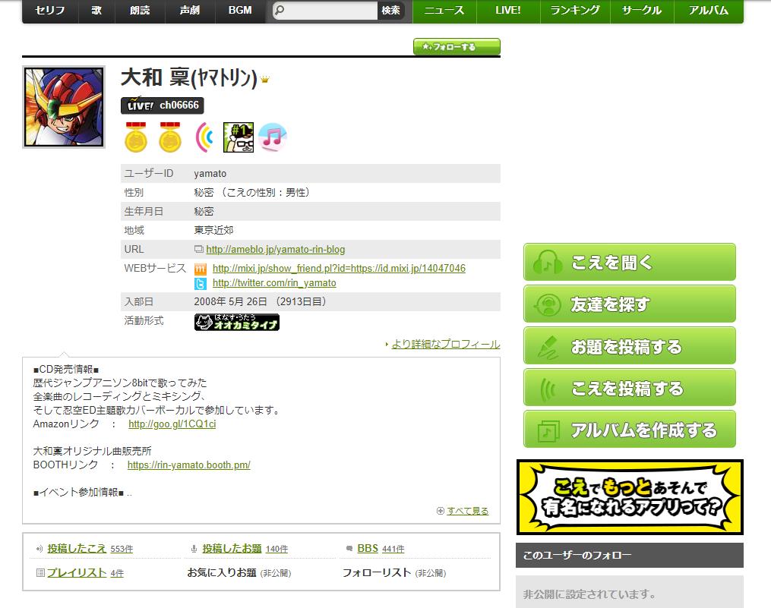Click the こえを投稿する green button
The height and width of the screenshot is (608, 771).
pyautogui.click(x=630, y=387)
